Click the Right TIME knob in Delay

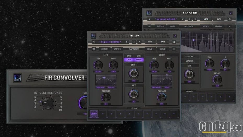154,65
